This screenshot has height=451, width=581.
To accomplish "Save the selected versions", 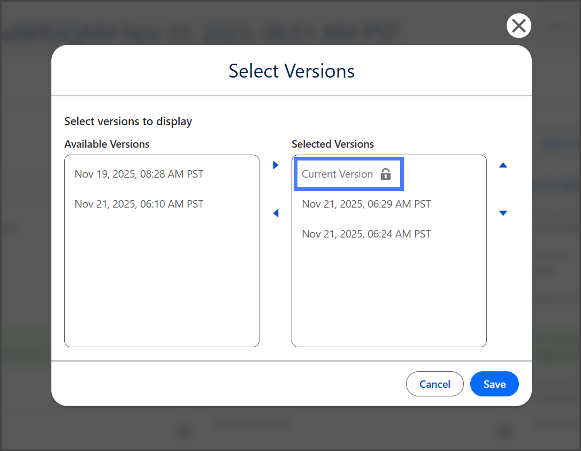I will 494,384.
